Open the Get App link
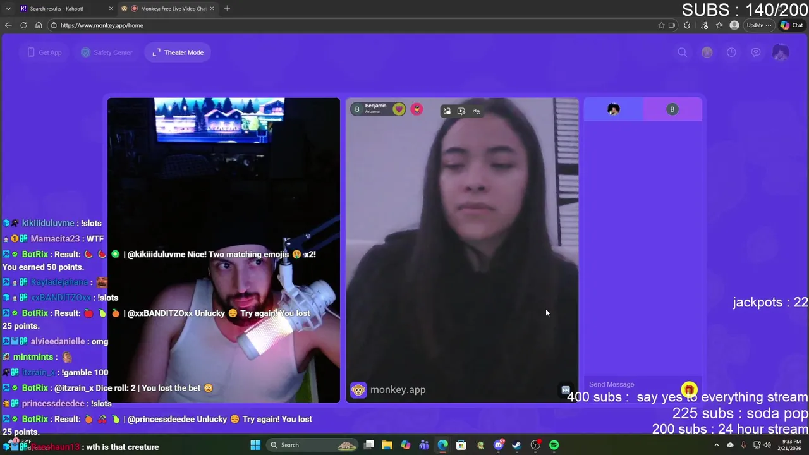The height and width of the screenshot is (455, 809). tap(44, 52)
